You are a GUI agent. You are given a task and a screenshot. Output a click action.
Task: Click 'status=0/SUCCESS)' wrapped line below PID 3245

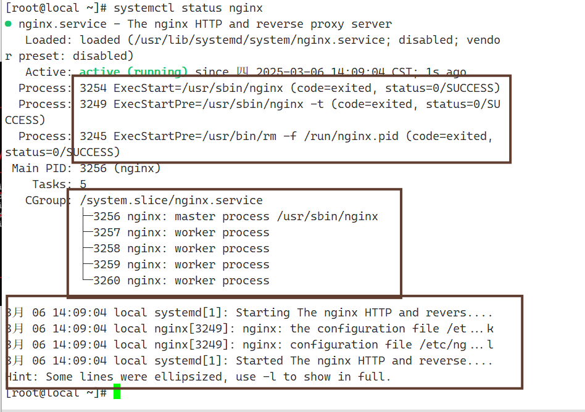[x=62, y=152]
